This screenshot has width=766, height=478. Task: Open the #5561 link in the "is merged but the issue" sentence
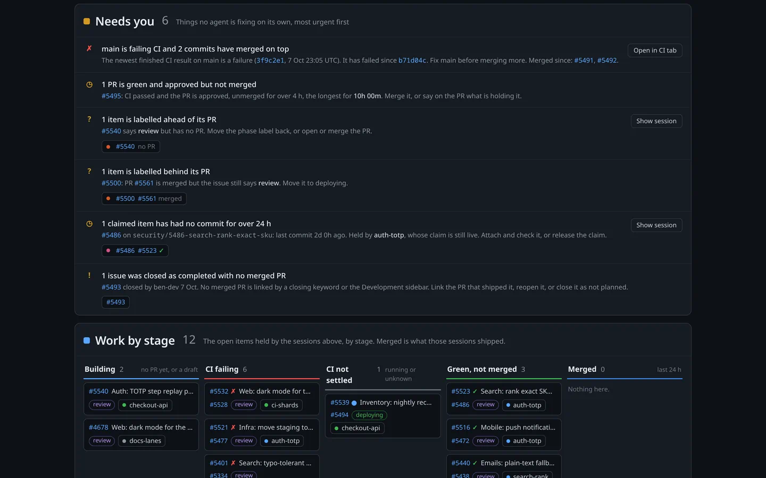(144, 183)
